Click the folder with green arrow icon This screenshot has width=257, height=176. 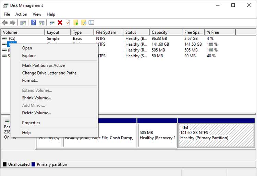pyautogui.click(x=76, y=23)
